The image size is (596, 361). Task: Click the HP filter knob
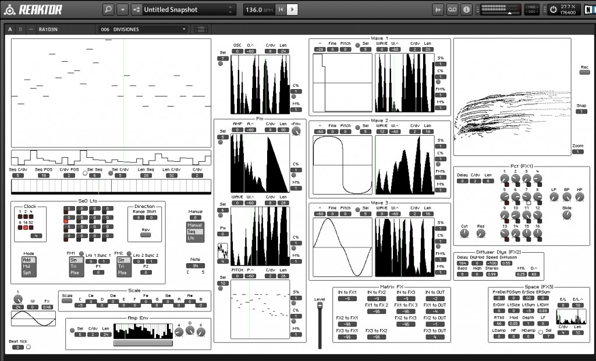click(580, 197)
